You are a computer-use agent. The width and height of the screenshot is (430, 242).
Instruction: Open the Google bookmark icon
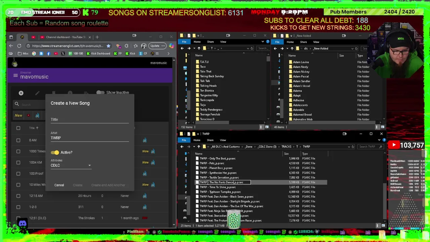[34, 53]
